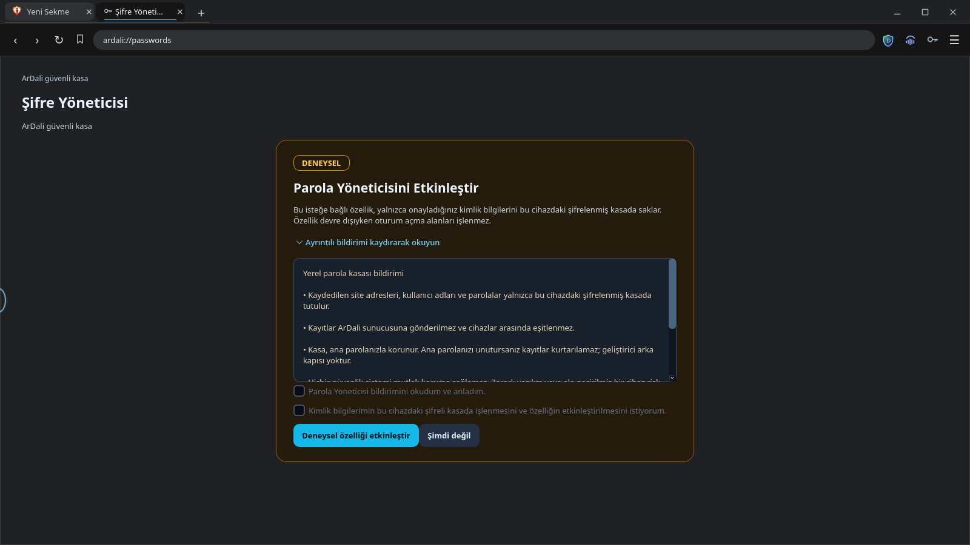This screenshot has width=970, height=545.
Task: Open the hamburger main menu
Action: point(954,40)
